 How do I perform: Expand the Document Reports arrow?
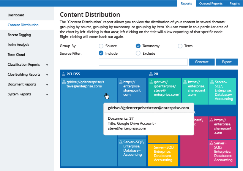pos(47,85)
